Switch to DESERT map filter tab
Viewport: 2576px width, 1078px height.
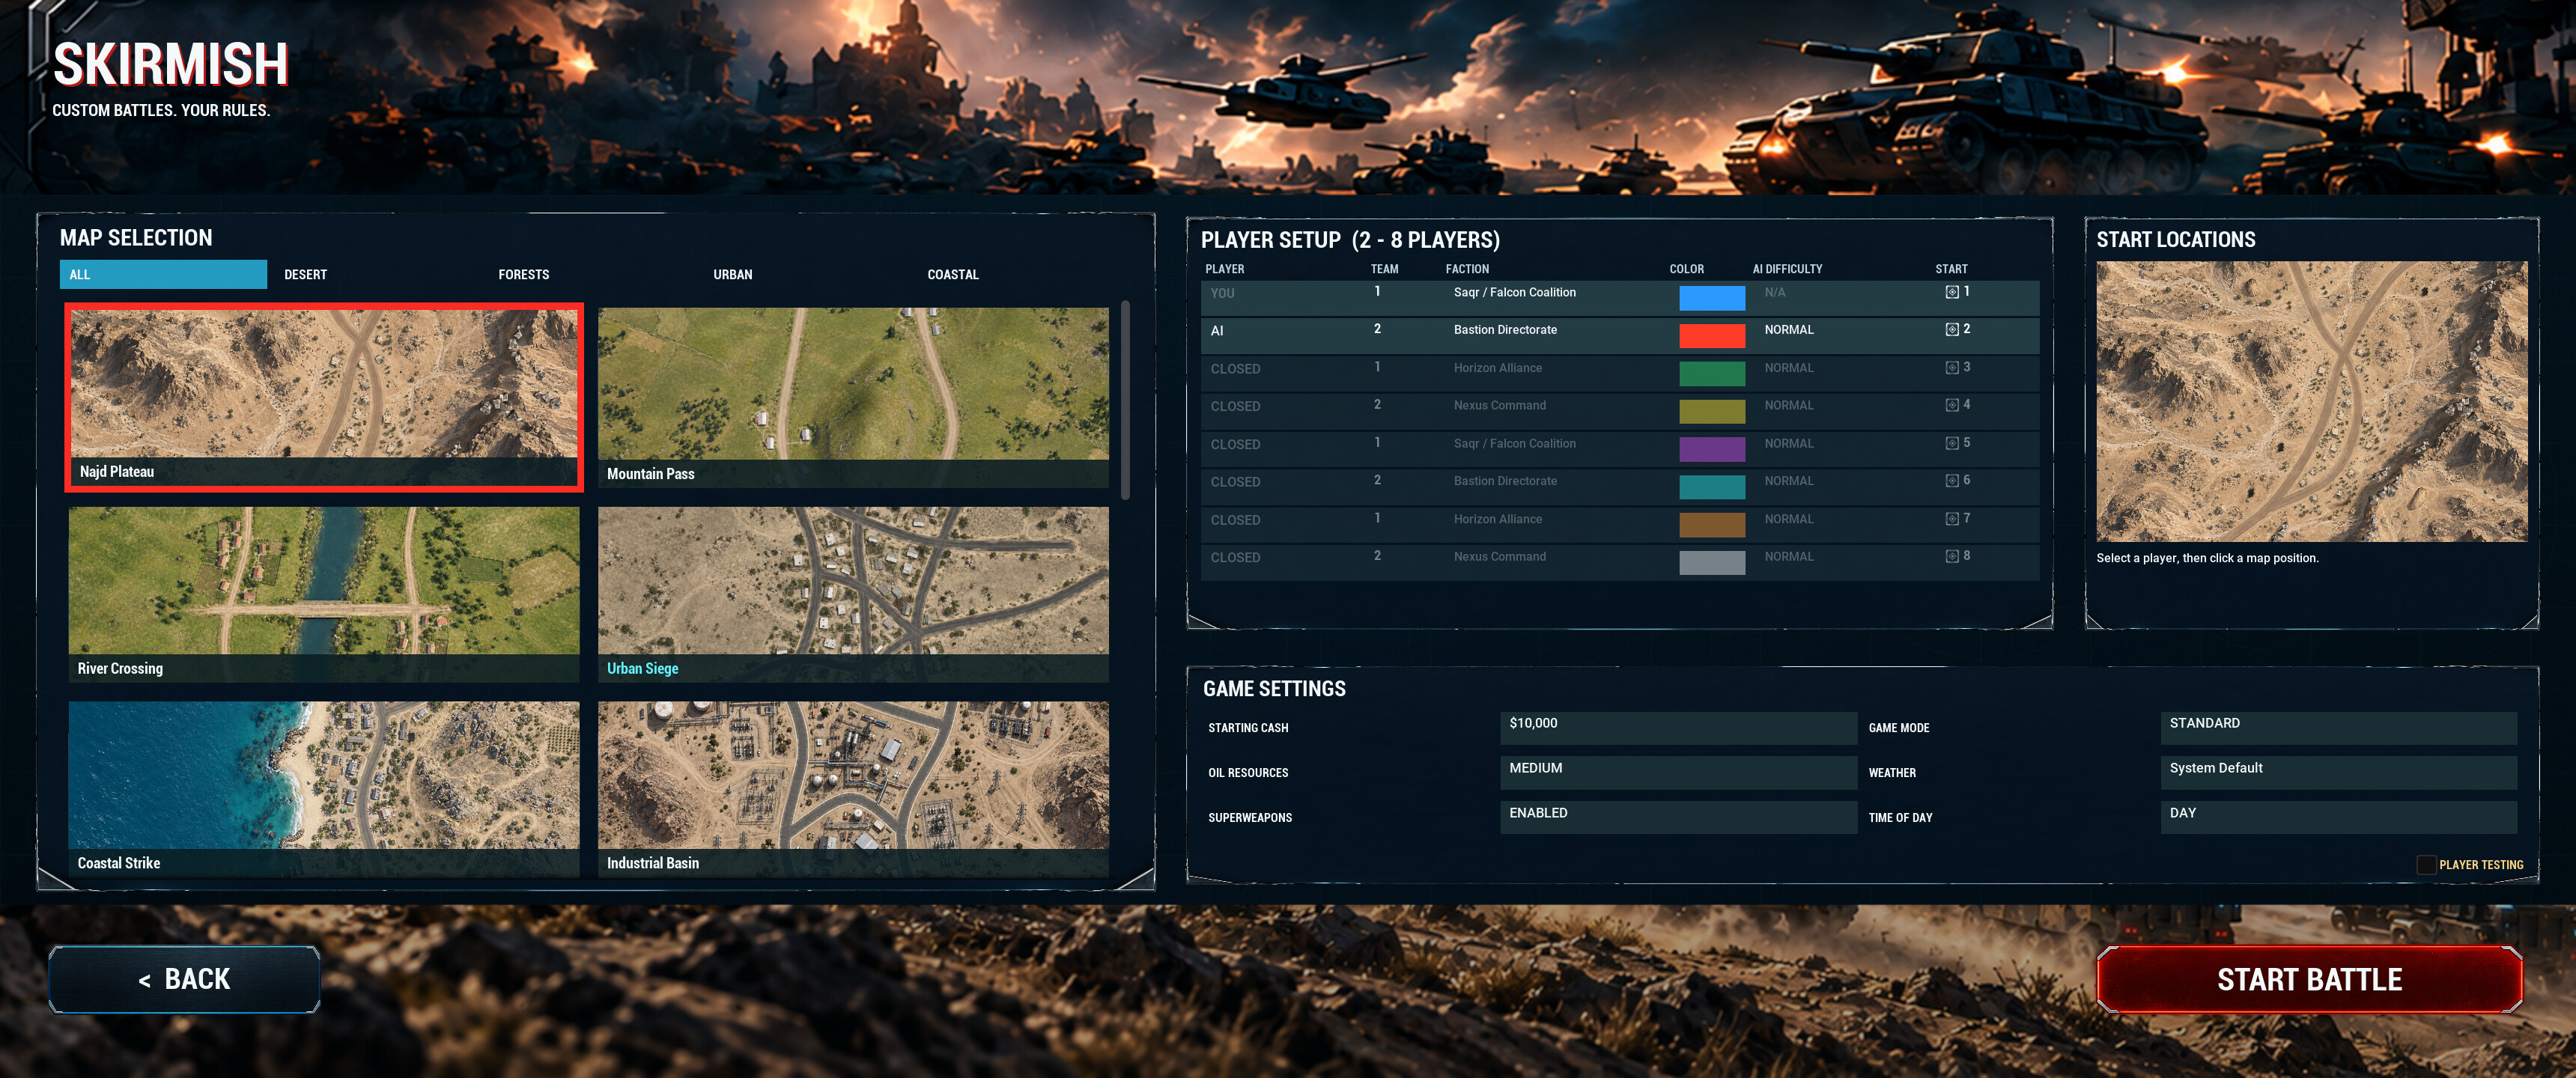click(305, 274)
